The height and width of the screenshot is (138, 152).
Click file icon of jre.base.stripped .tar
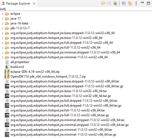tap(7, 81)
